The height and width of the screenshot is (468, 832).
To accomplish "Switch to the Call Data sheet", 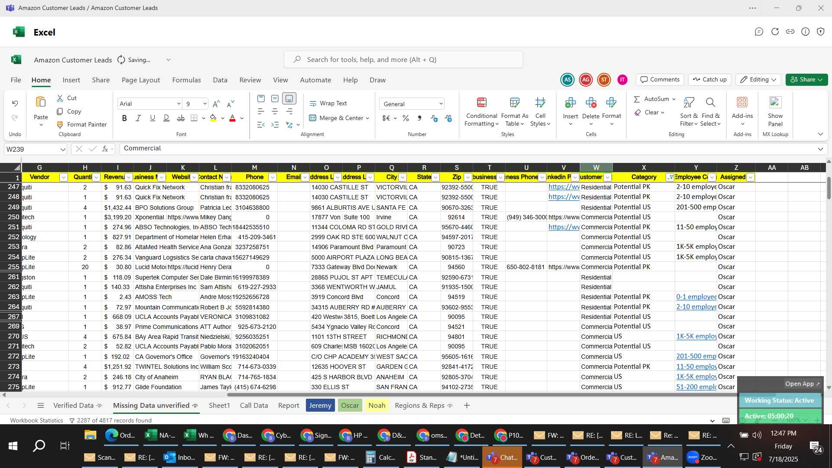I will 254,406.
